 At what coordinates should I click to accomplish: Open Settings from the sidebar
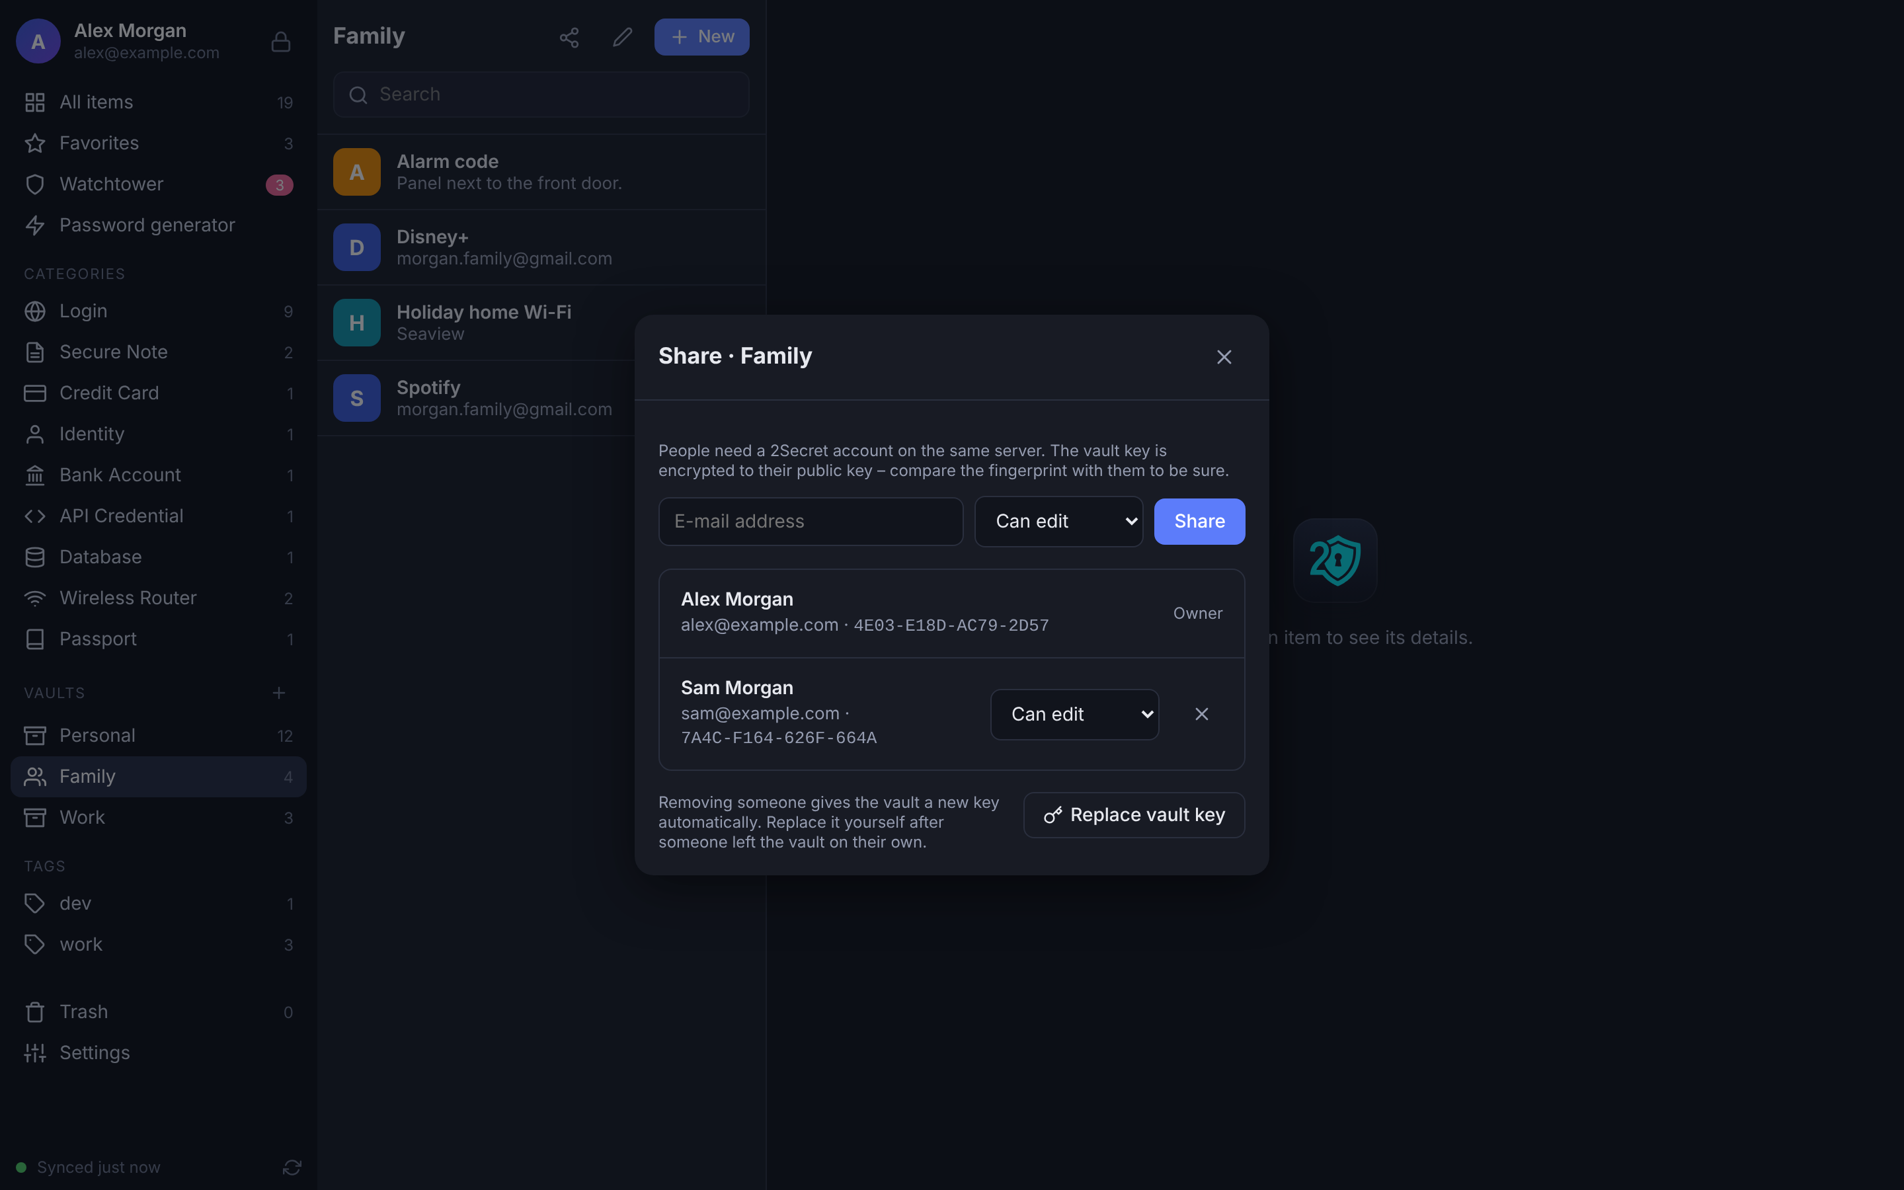click(158, 1053)
